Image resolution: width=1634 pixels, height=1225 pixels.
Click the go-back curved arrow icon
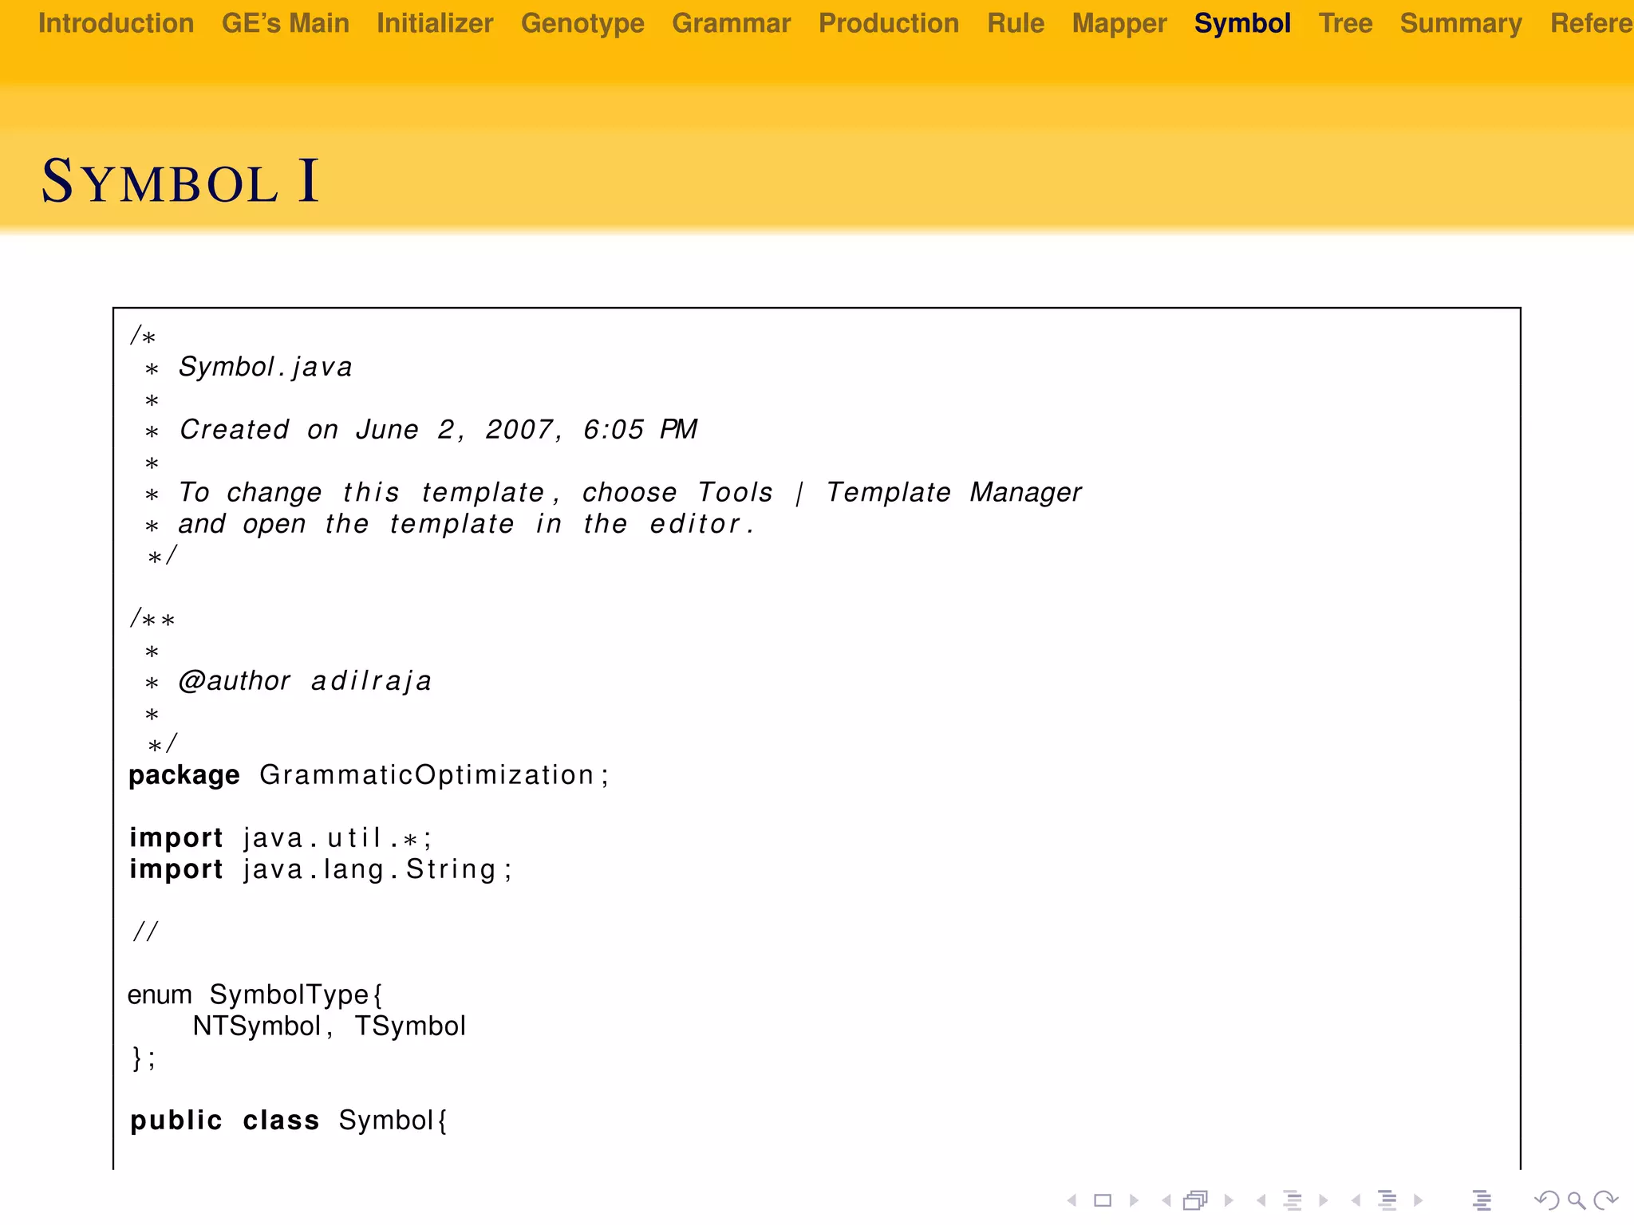click(x=1547, y=1199)
